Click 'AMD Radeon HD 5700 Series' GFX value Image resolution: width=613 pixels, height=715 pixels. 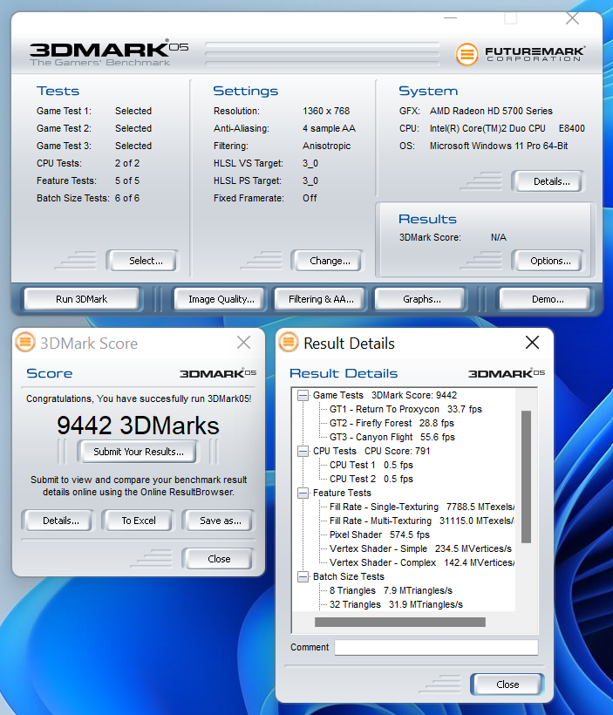pos(491,111)
